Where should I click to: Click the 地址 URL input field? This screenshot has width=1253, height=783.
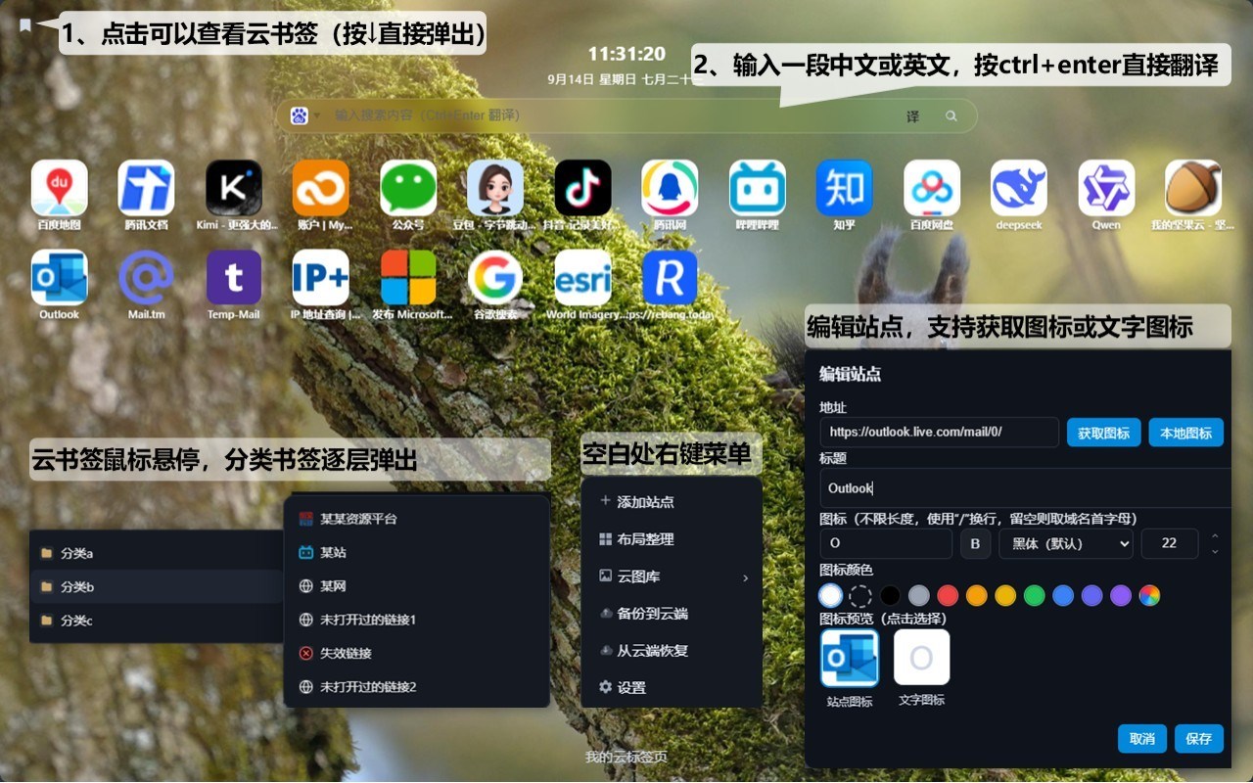(x=939, y=432)
